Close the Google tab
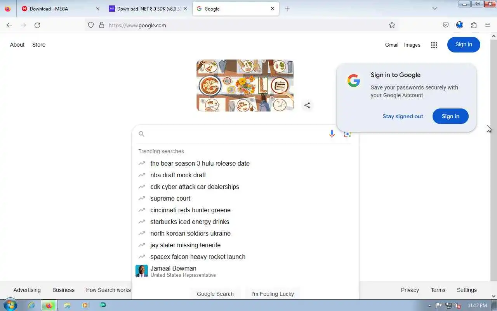This screenshot has height=311, width=497. coord(273,9)
